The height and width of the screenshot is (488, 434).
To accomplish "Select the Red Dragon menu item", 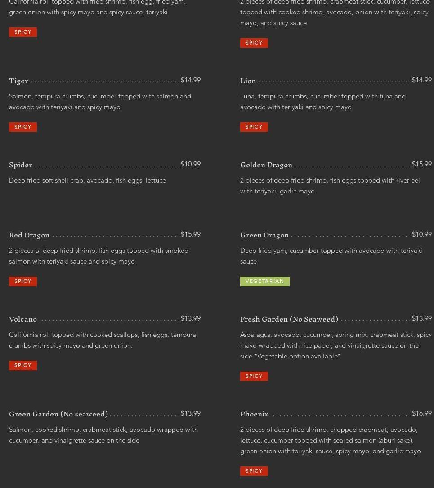I will 29,235.
